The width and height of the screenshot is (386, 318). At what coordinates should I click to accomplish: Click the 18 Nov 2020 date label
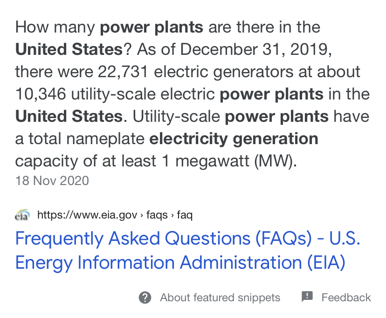click(x=52, y=181)
